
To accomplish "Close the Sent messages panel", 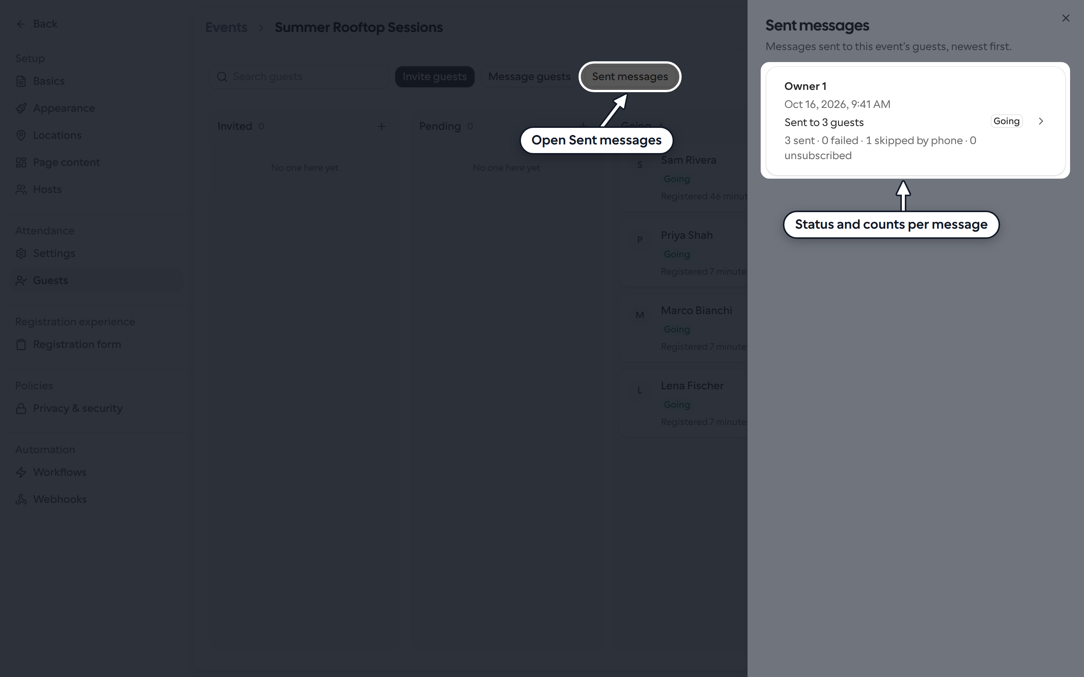I will click(1066, 18).
